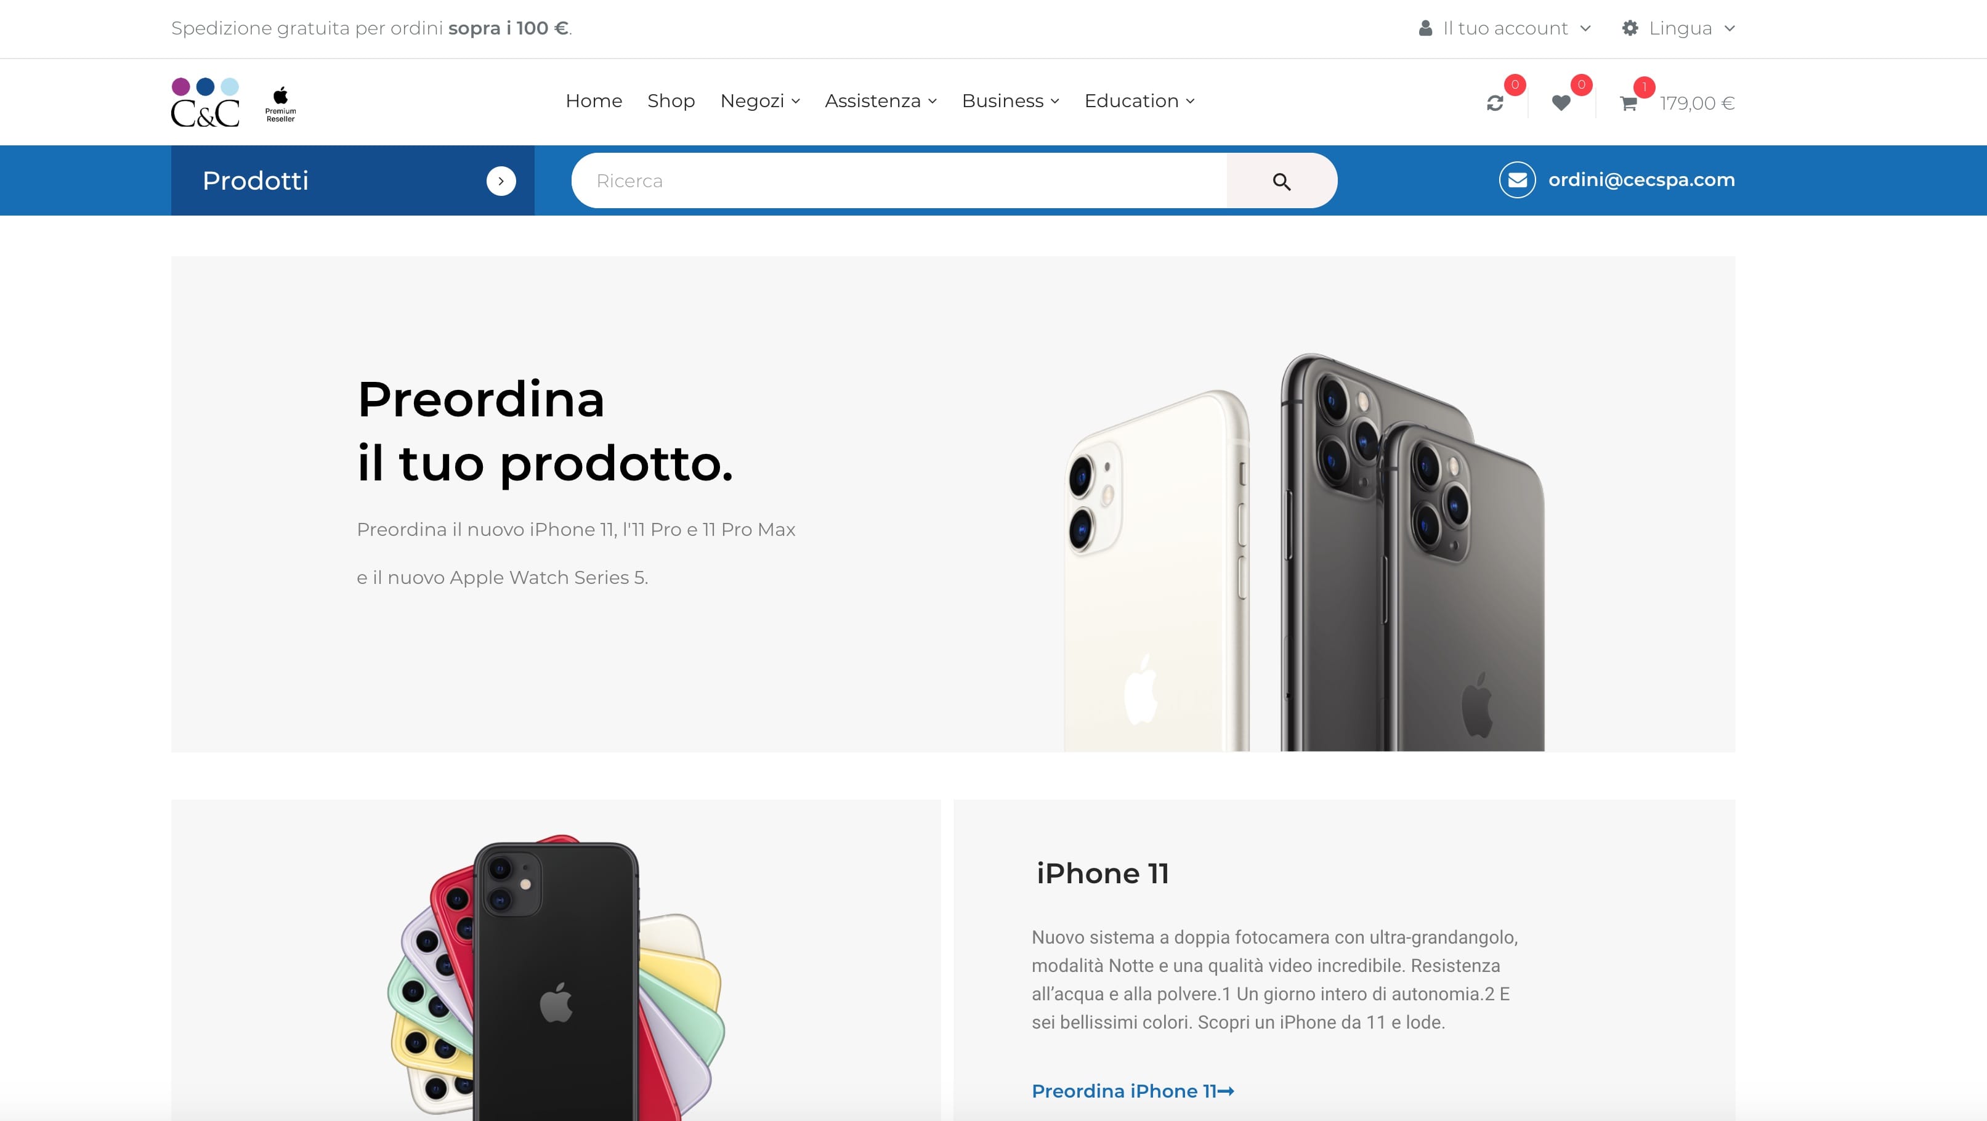Screen dimensions: 1987x1121
Task: Go to the Home menu item
Action: pos(594,101)
